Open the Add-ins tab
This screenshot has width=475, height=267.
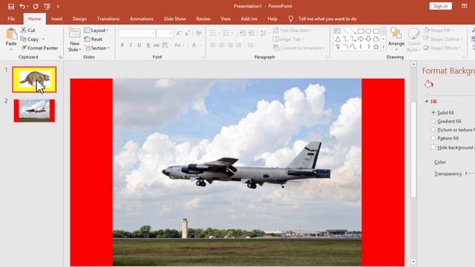tap(249, 19)
